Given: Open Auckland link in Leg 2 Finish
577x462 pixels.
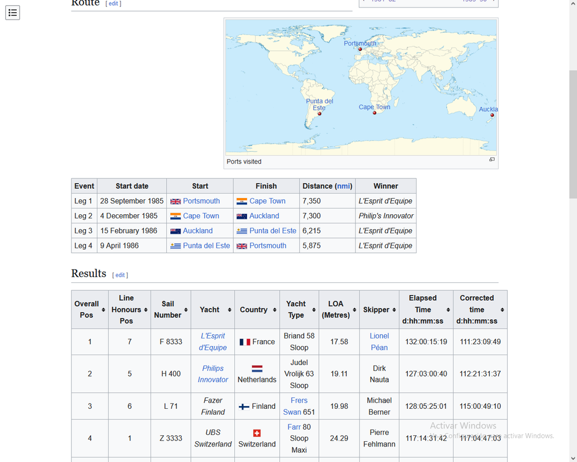Looking at the screenshot, I should [x=264, y=216].
